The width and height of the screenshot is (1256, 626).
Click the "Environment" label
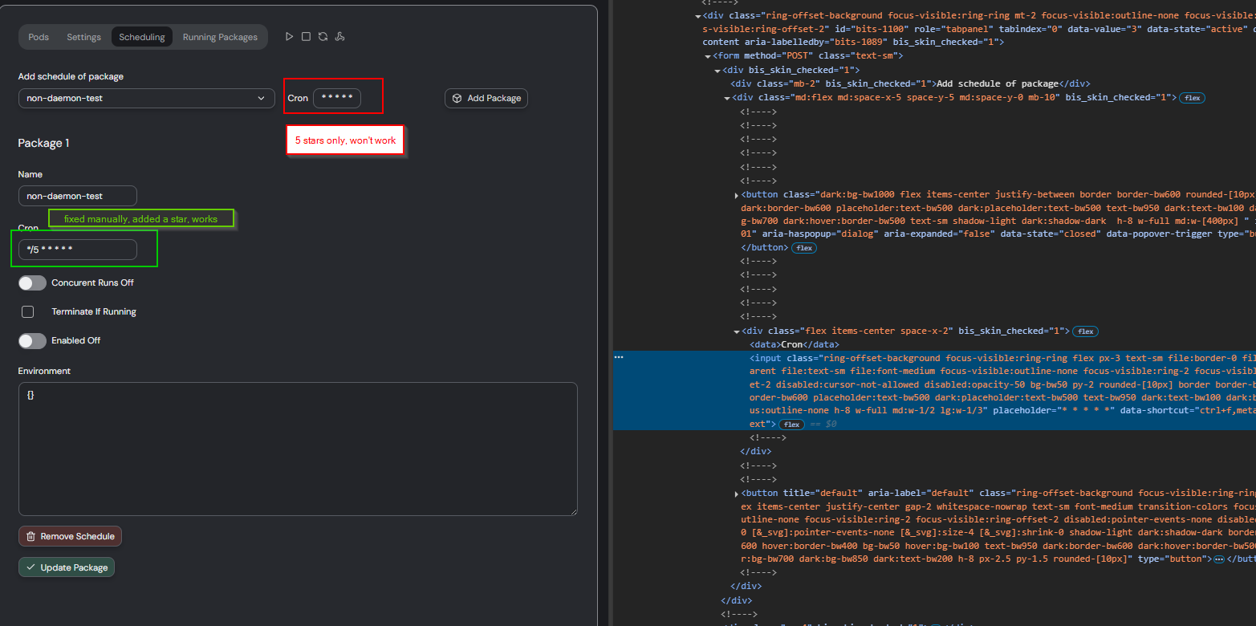[44, 371]
